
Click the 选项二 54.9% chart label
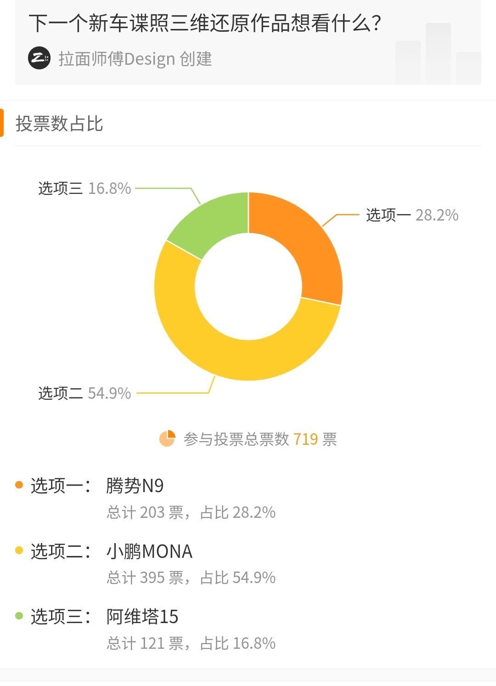tap(85, 393)
